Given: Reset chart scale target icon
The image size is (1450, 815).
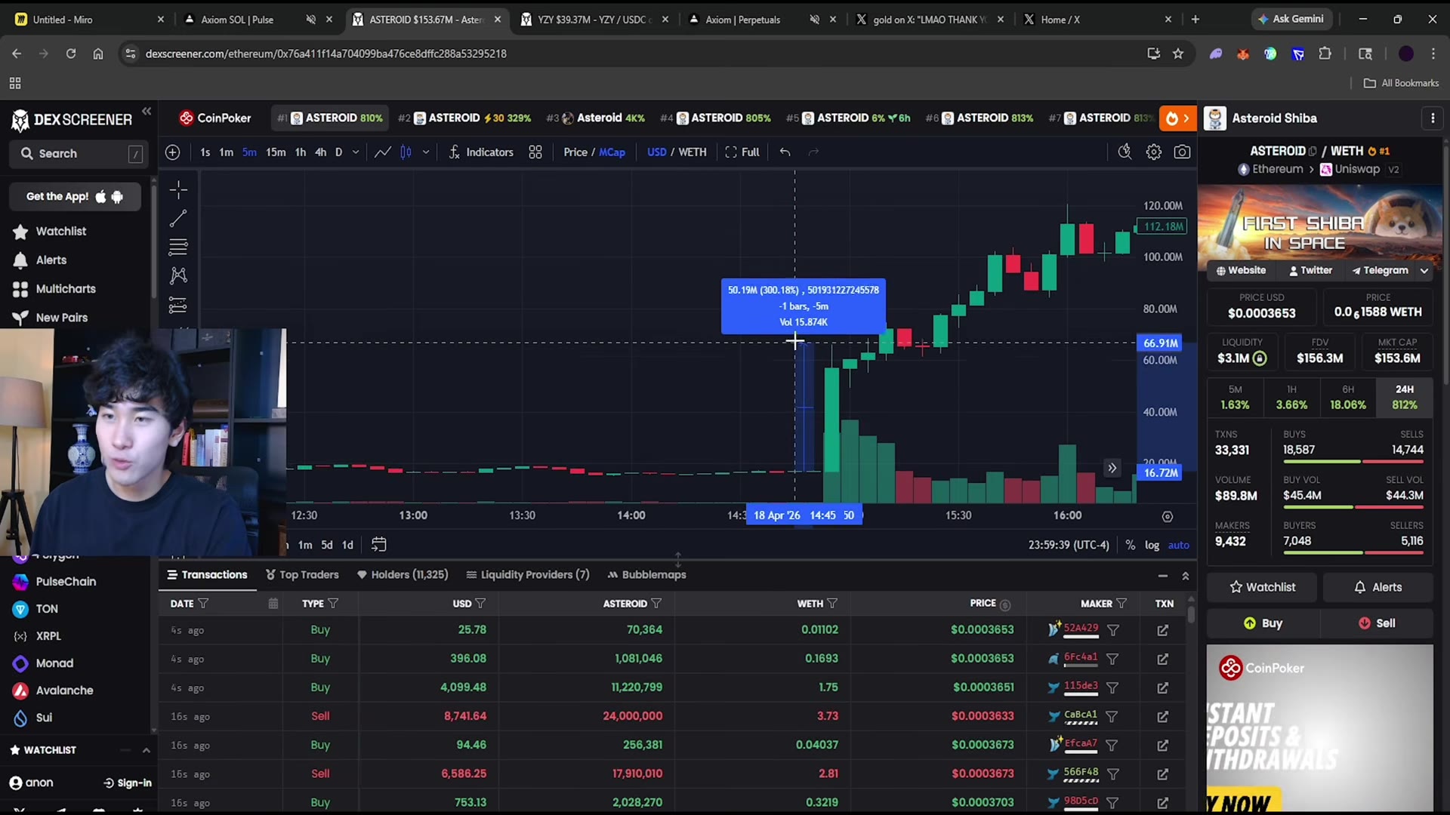Looking at the screenshot, I should coord(1168,517).
